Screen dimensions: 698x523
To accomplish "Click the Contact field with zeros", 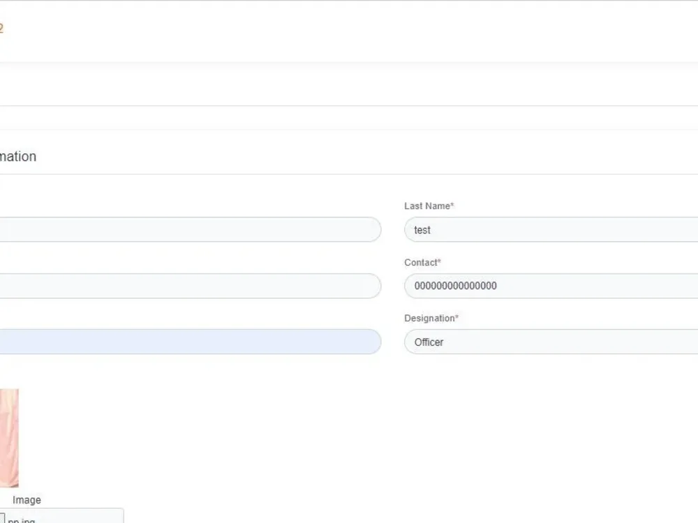I will point(551,286).
